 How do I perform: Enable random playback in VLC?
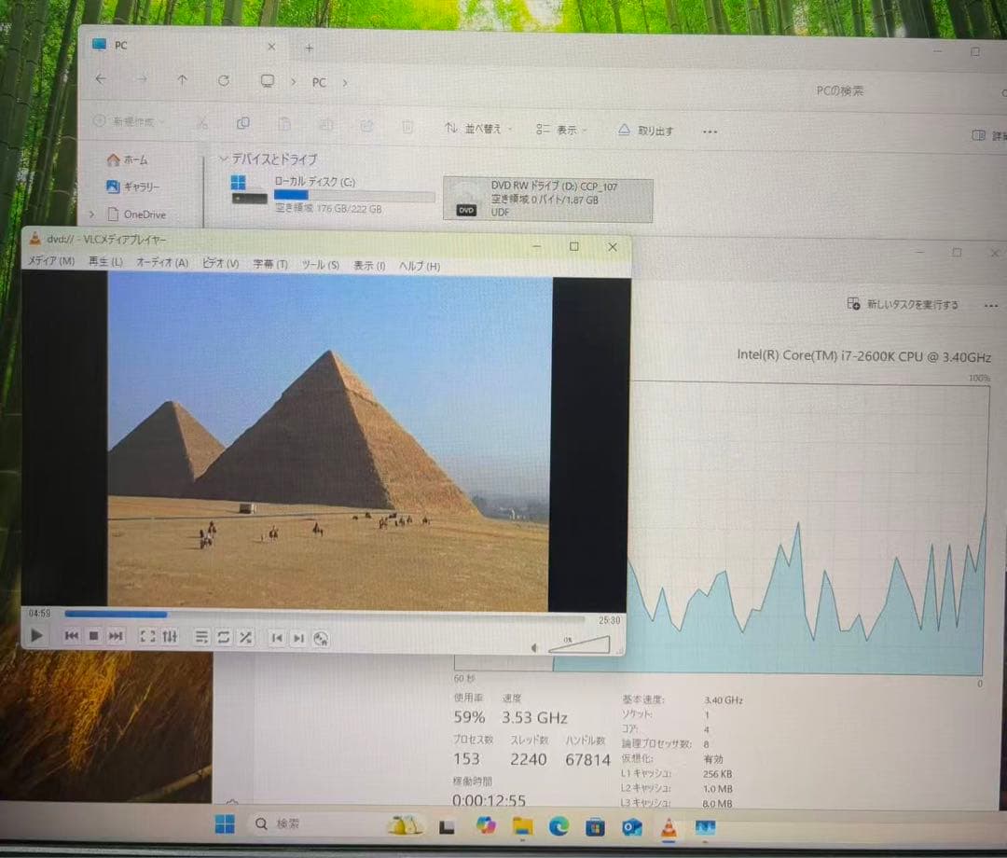245,638
